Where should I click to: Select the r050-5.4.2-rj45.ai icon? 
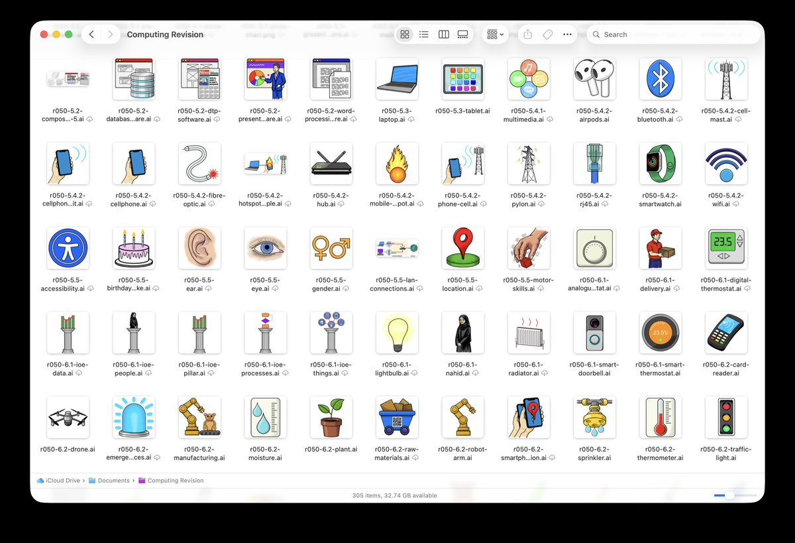pos(595,164)
